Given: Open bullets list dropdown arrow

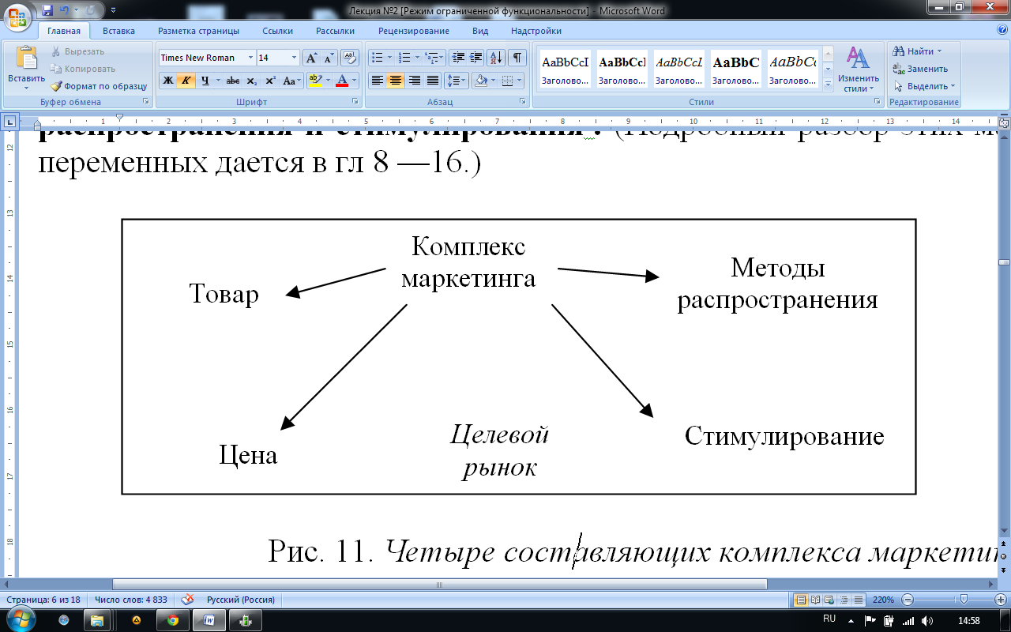Looking at the screenshot, I should pos(389,58).
